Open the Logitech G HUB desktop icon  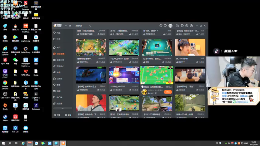(x=36, y=96)
